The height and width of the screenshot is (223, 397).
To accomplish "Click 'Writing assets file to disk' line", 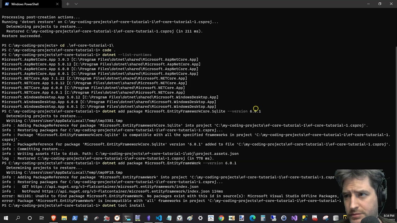I will pos(120,154).
